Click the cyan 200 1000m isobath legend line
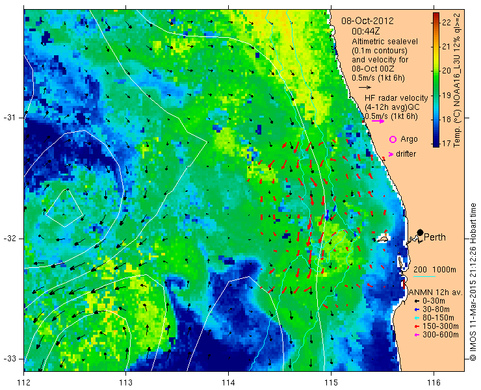Screen dimensions: 481x390 [424, 276]
